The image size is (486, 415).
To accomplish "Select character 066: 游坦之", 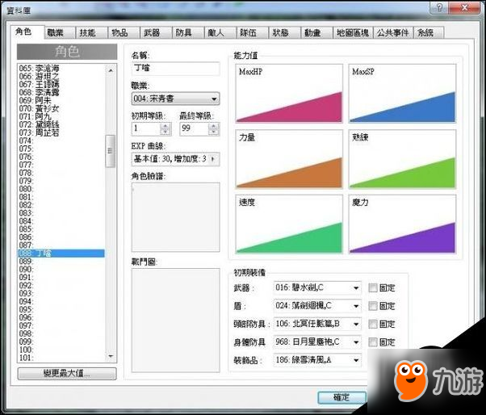I will coord(61,76).
